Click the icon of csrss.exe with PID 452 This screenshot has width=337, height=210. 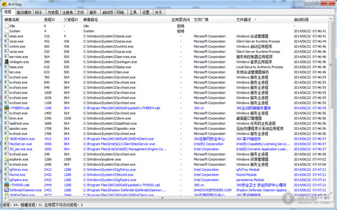[x=7, y=41]
